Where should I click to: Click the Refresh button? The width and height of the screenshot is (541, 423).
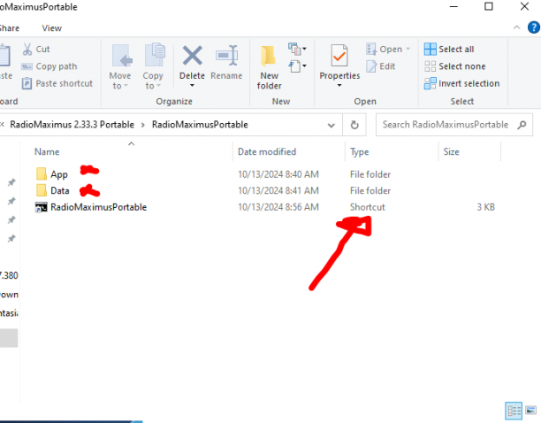point(354,125)
